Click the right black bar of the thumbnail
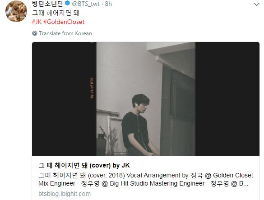 coord(227,99)
